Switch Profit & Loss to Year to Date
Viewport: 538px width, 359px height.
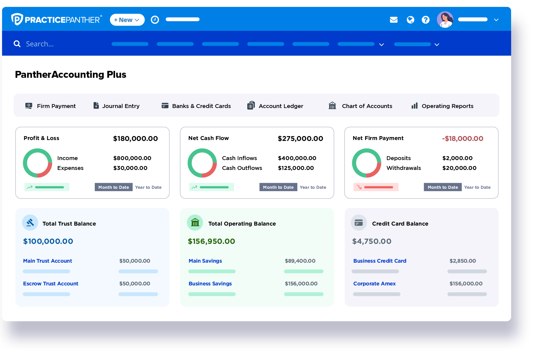point(148,187)
